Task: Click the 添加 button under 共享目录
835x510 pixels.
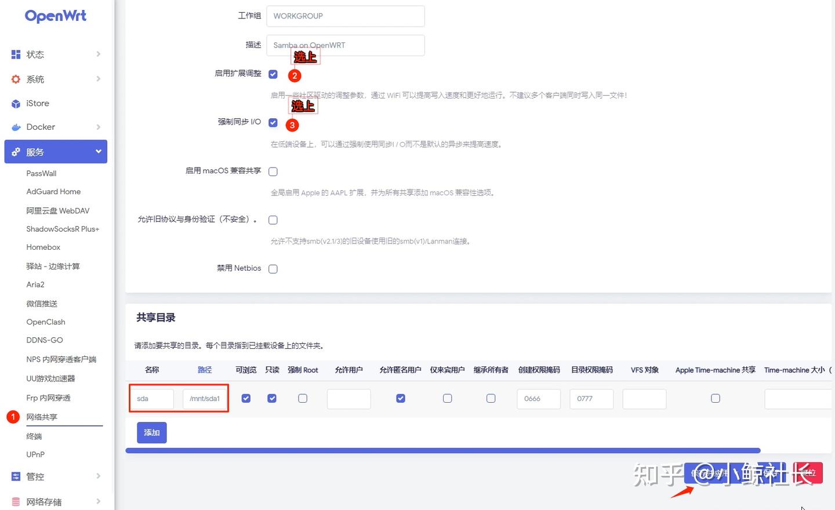Action: [151, 432]
